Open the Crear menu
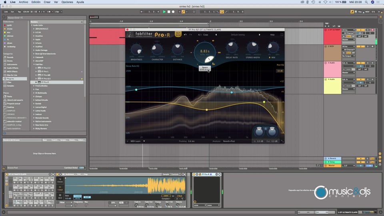The width and height of the screenshot is (384, 216). pyautogui.click(x=47, y=2)
